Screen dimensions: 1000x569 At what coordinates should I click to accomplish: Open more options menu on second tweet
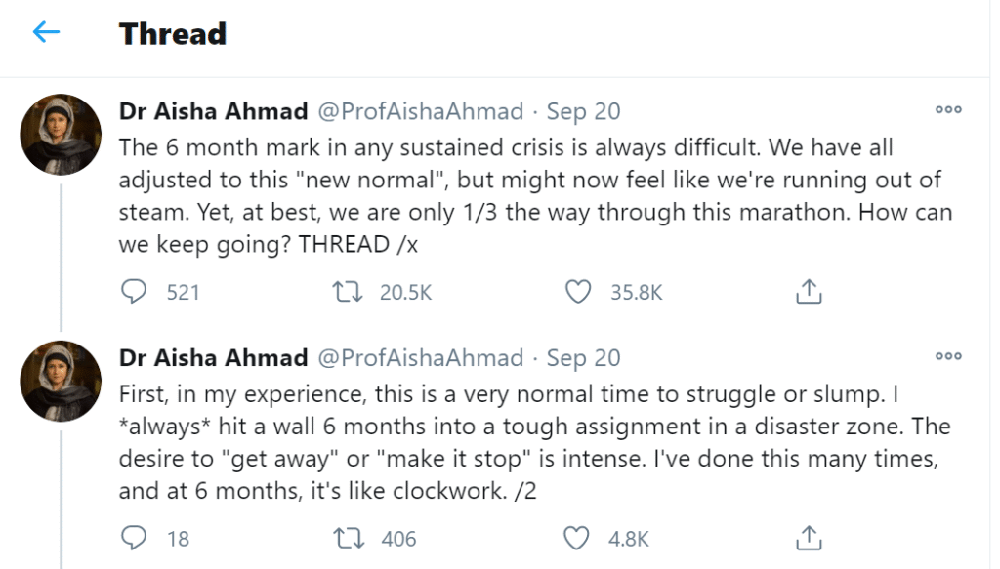(x=948, y=357)
